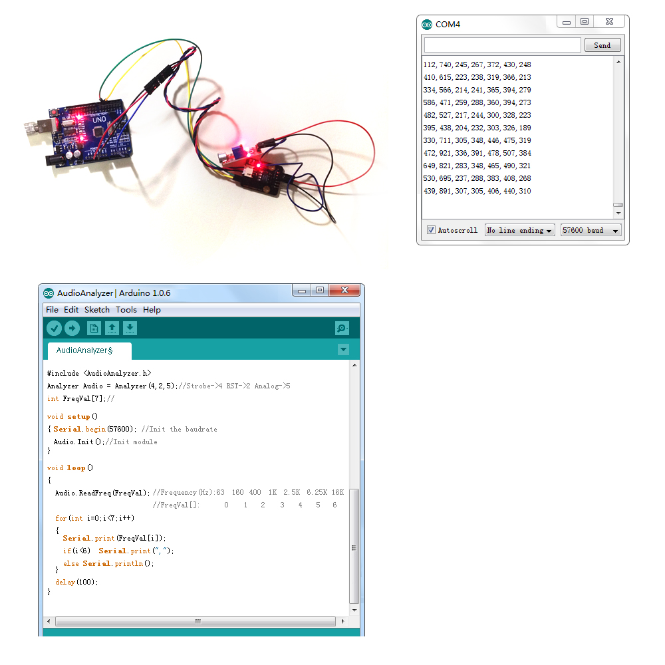Expand the tab options arrow menu
665x665 pixels.
point(344,350)
